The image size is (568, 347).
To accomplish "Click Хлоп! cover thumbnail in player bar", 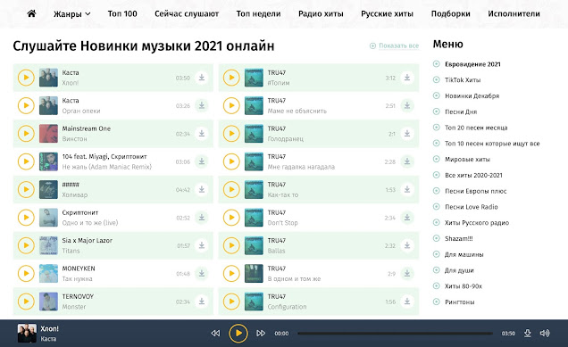I will tap(27, 333).
